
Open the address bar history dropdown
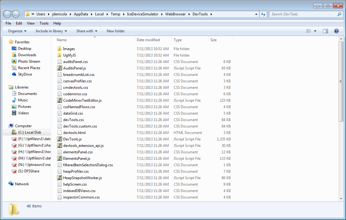coord(256,14)
